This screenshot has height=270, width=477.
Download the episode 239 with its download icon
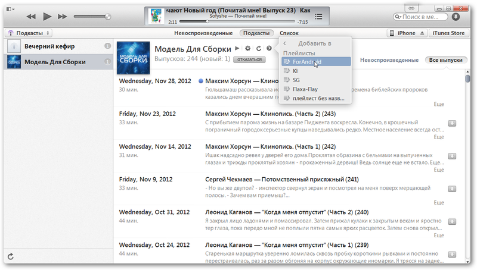point(452,254)
